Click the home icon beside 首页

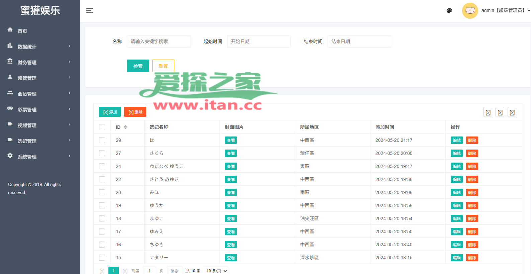click(x=10, y=30)
